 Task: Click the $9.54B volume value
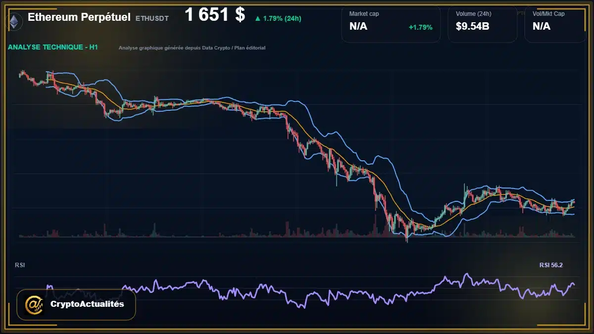473,27
